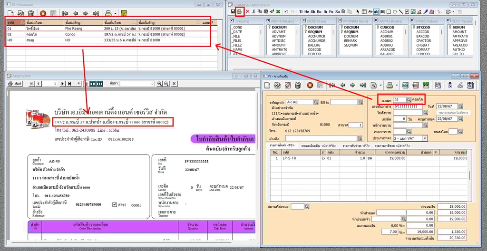The height and width of the screenshot is (251, 487).
Task: Open the แผนก department lookup beside 02
Action: tap(409, 100)
